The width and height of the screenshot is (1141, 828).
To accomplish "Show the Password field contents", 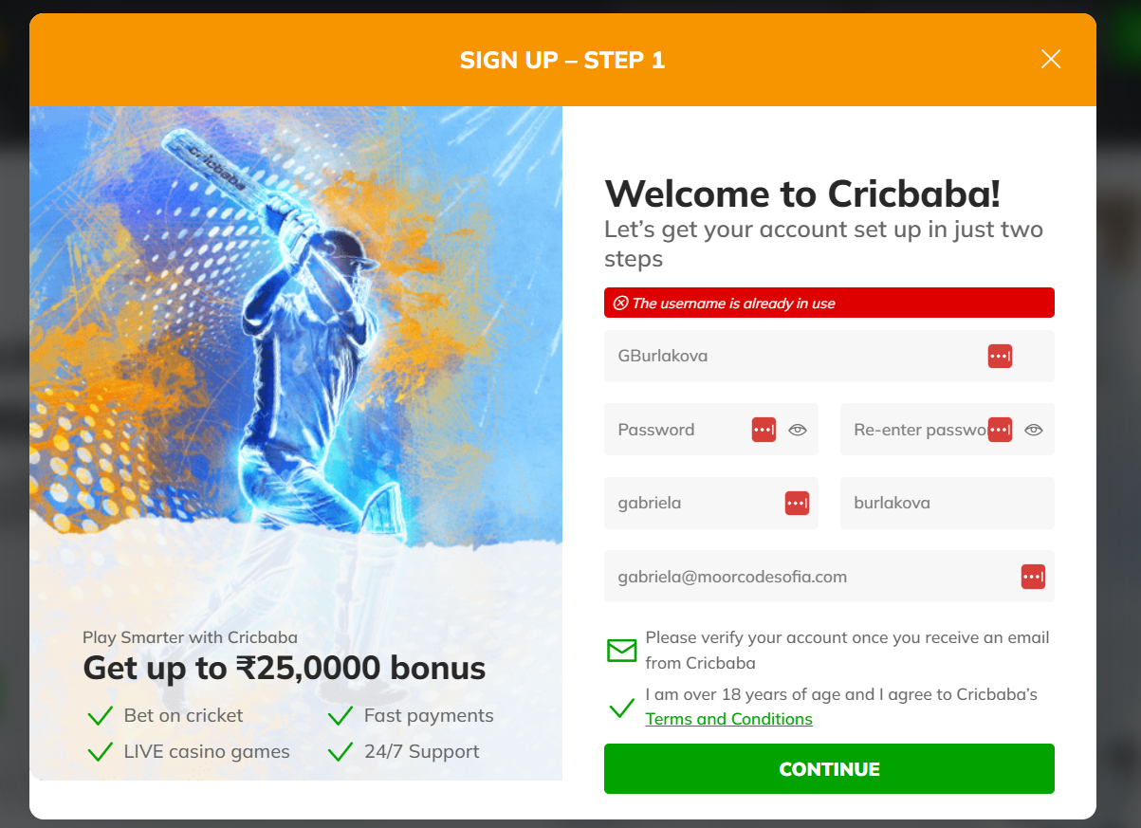I will coord(798,430).
